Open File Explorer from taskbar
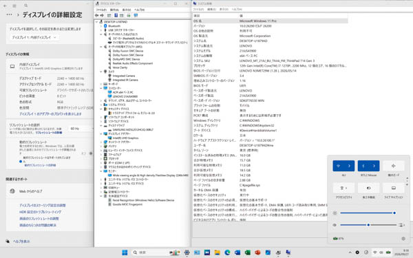413x258 pixels. tap(217, 252)
